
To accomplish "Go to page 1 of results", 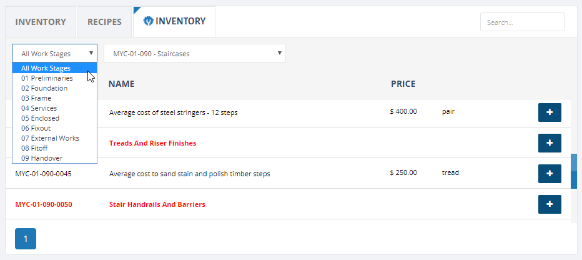I will (26, 239).
